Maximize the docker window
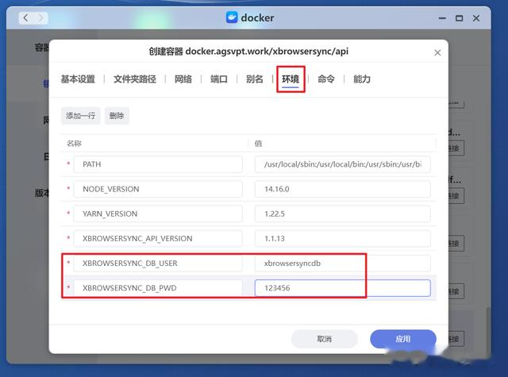Image resolution: width=508 pixels, height=377 pixels. [x=459, y=18]
